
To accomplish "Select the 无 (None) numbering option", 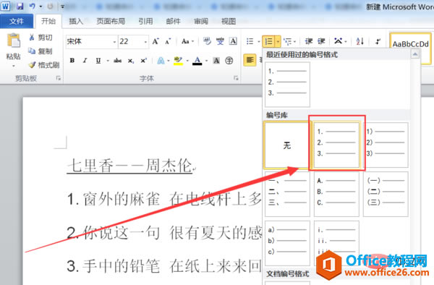I will tap(287, 145).
